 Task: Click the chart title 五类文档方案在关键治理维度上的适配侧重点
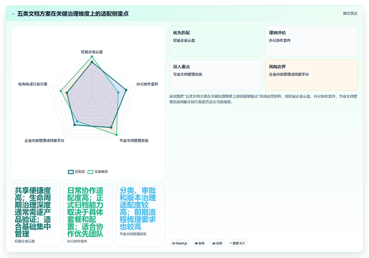[x=73, y=14]
